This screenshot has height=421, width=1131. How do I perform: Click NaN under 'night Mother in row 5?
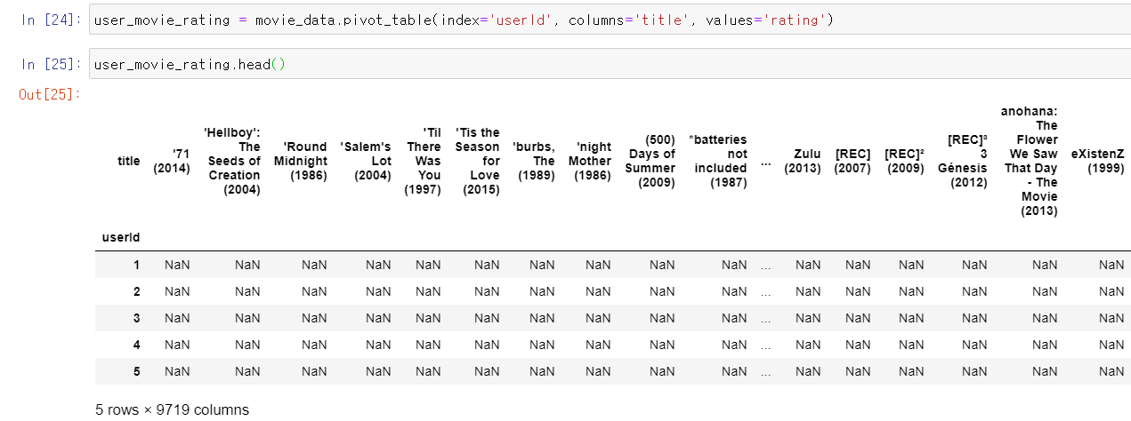coord(598,371)
